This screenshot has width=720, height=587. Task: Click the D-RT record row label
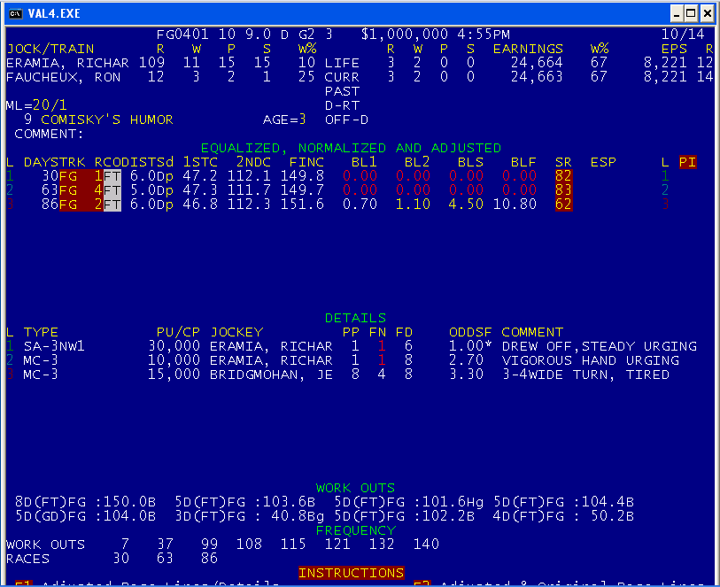[342, 105]
